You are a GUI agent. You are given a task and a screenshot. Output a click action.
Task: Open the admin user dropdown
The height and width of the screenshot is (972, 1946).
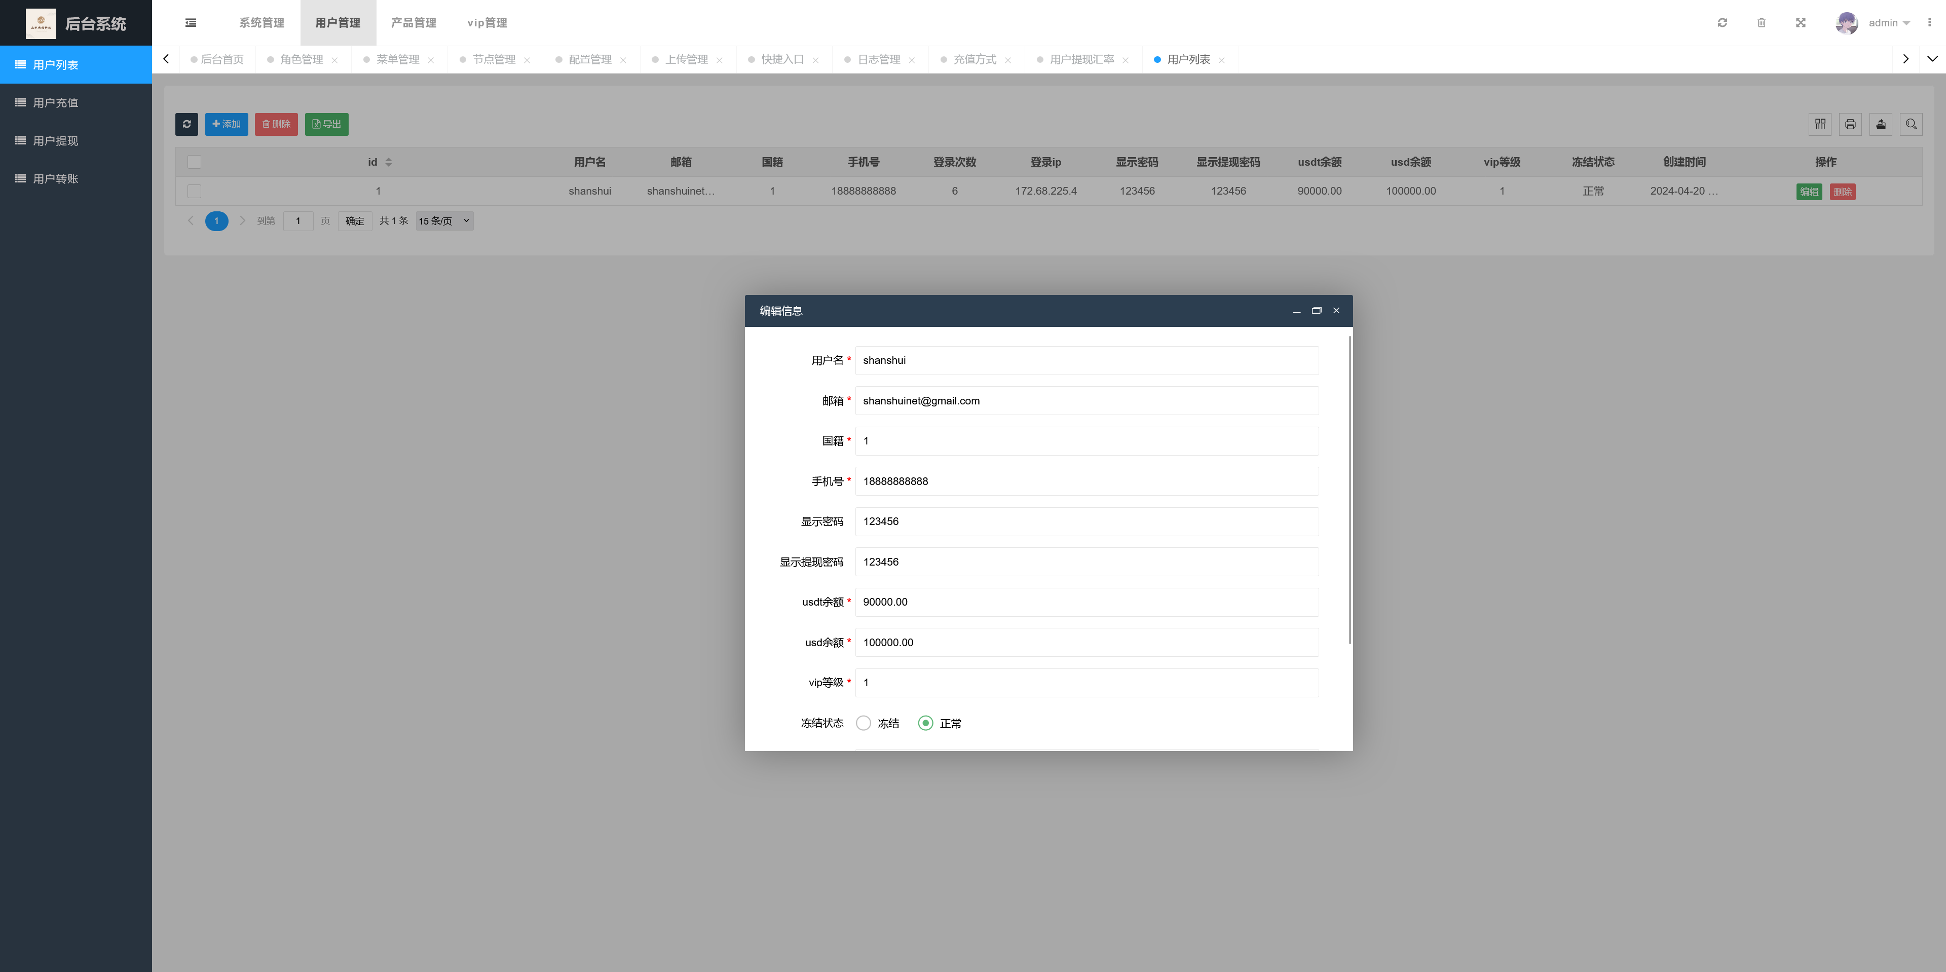coord(1888,23)
